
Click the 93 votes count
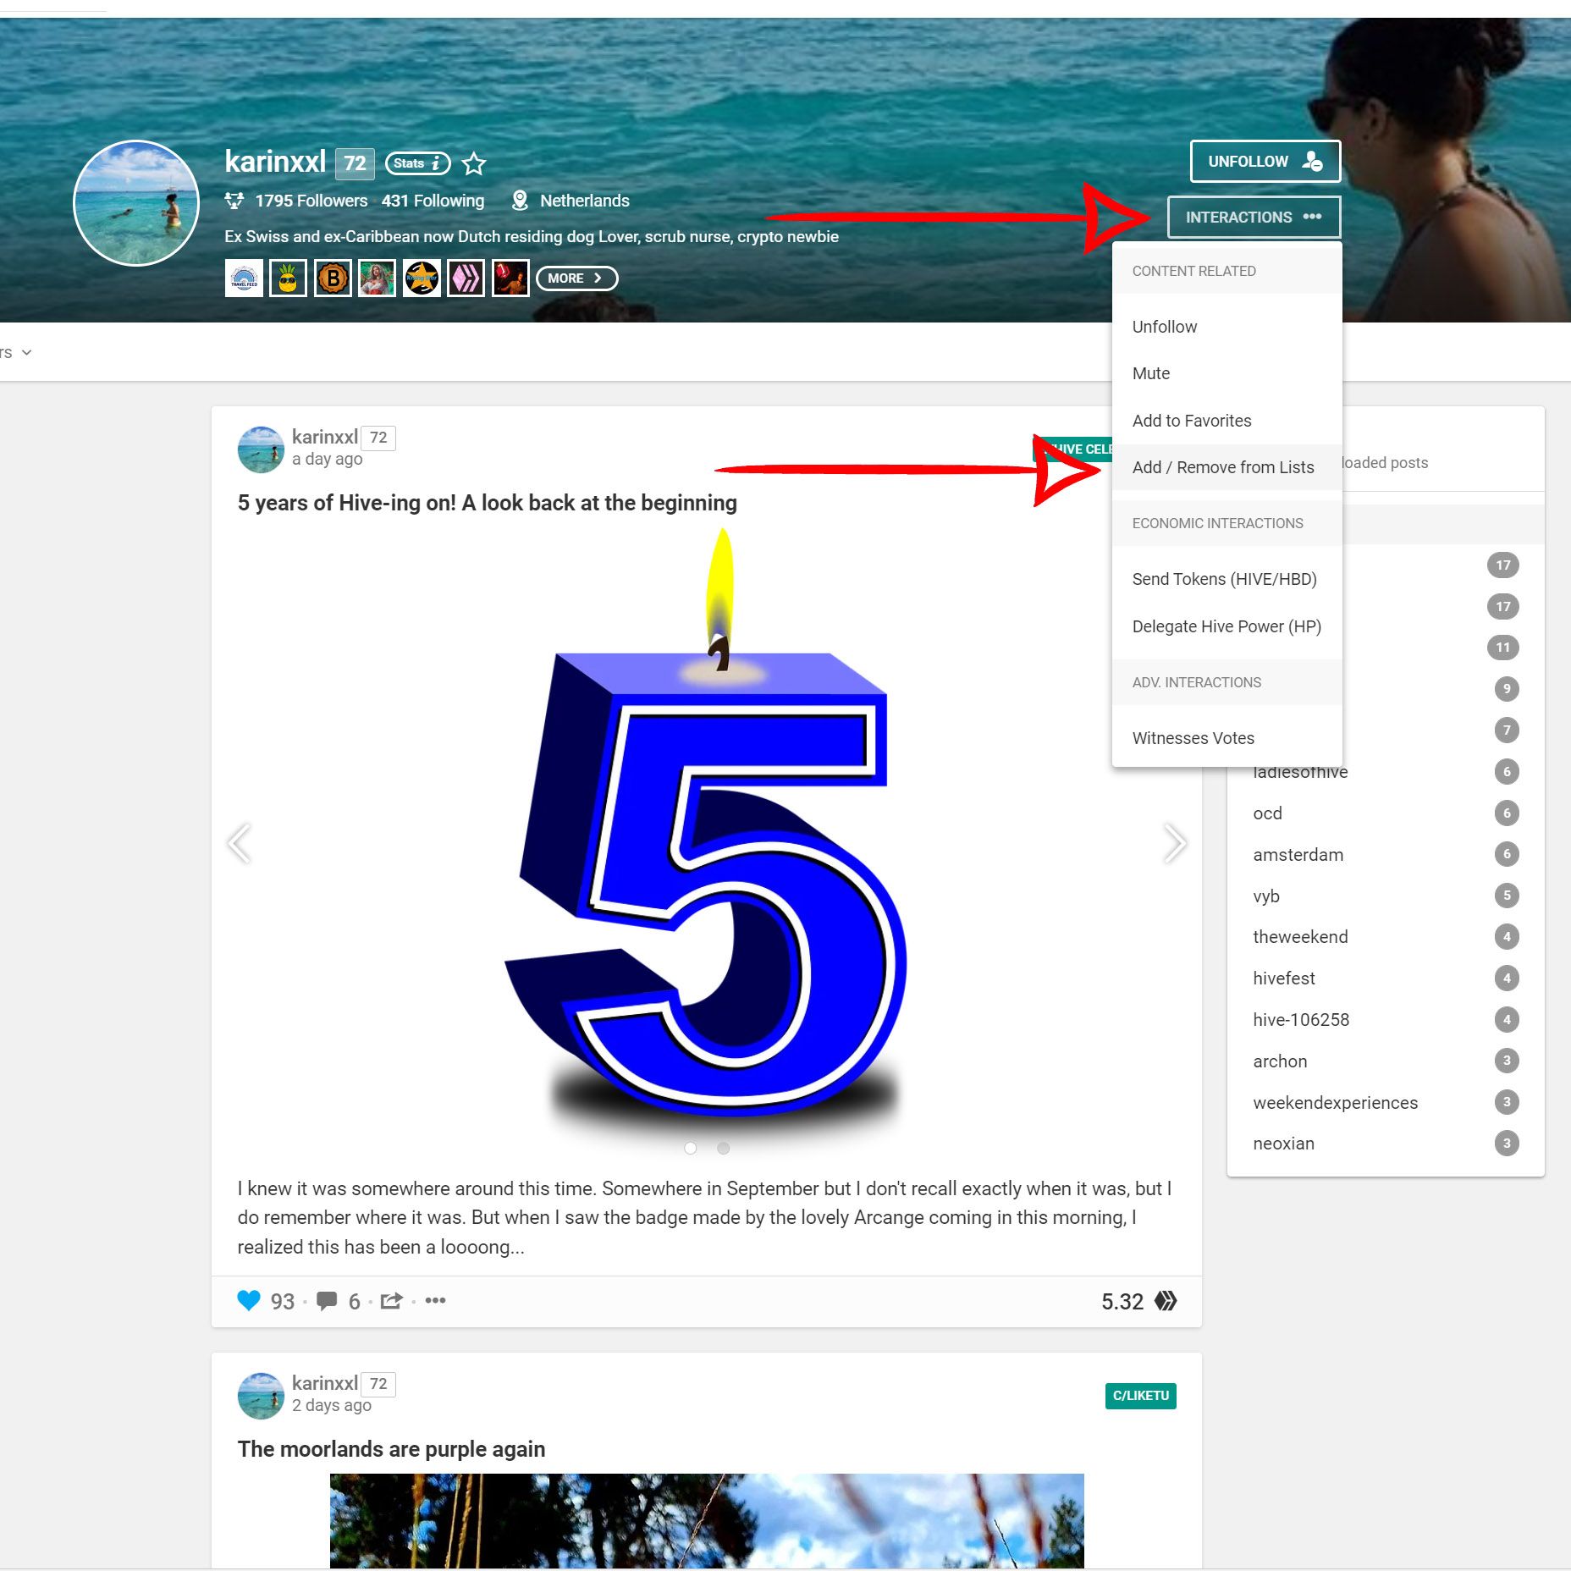283,1301
